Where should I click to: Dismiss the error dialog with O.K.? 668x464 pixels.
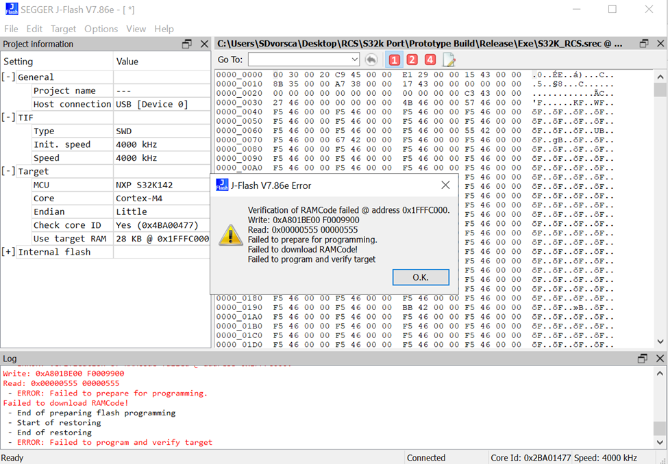[420, 277]
